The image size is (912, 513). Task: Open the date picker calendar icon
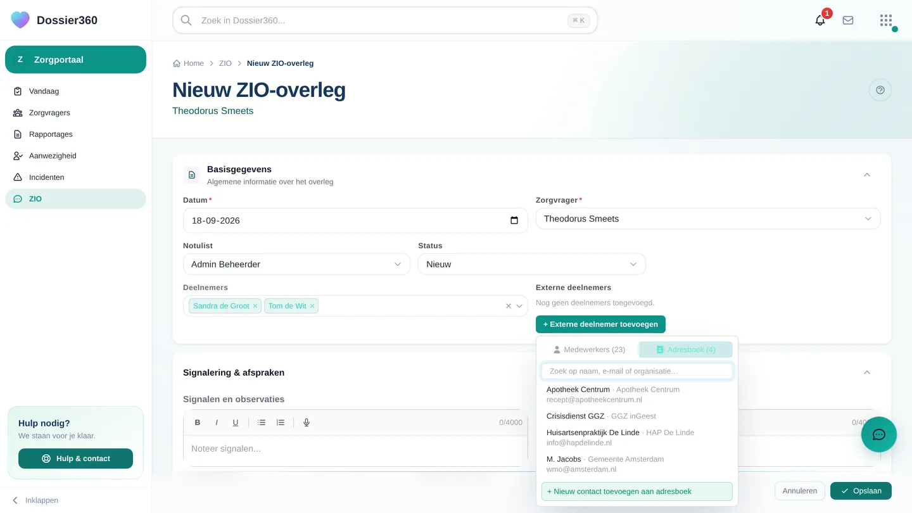[x=514, y=220]
